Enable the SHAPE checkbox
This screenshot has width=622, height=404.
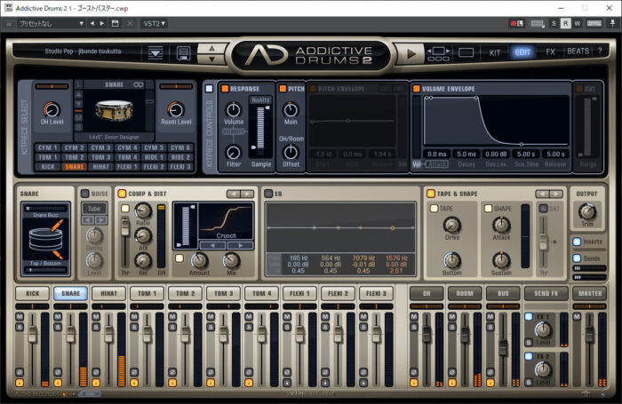point(488,208)
